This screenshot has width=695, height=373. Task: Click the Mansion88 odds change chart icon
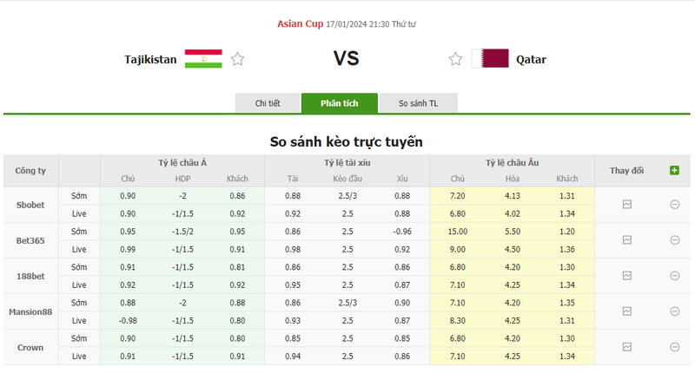(x=626, y=311)
